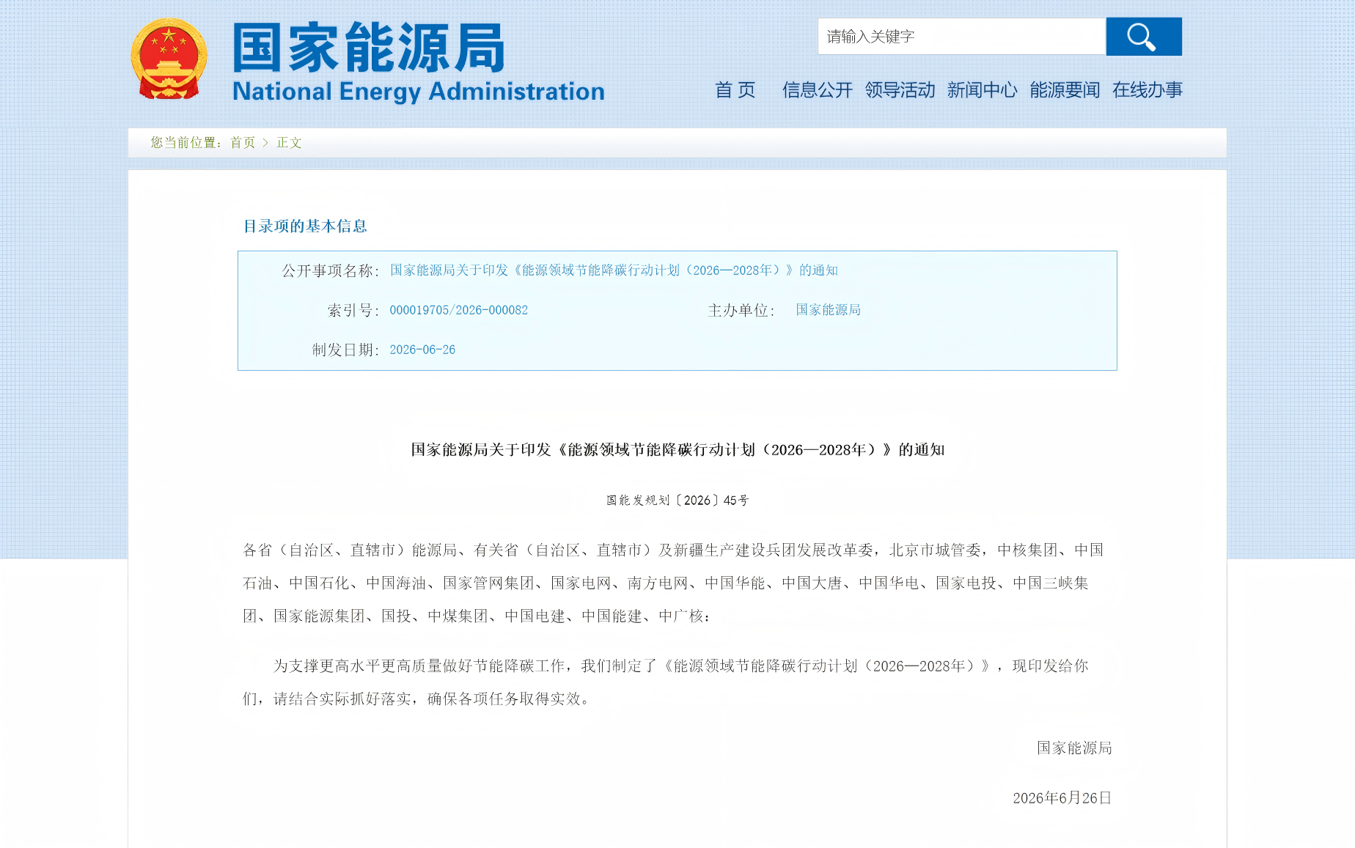Click the 主办单位 field label

click(x=741, y=310)
